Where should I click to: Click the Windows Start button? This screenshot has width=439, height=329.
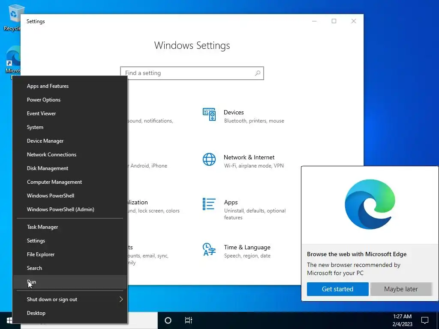coord(9,320)
